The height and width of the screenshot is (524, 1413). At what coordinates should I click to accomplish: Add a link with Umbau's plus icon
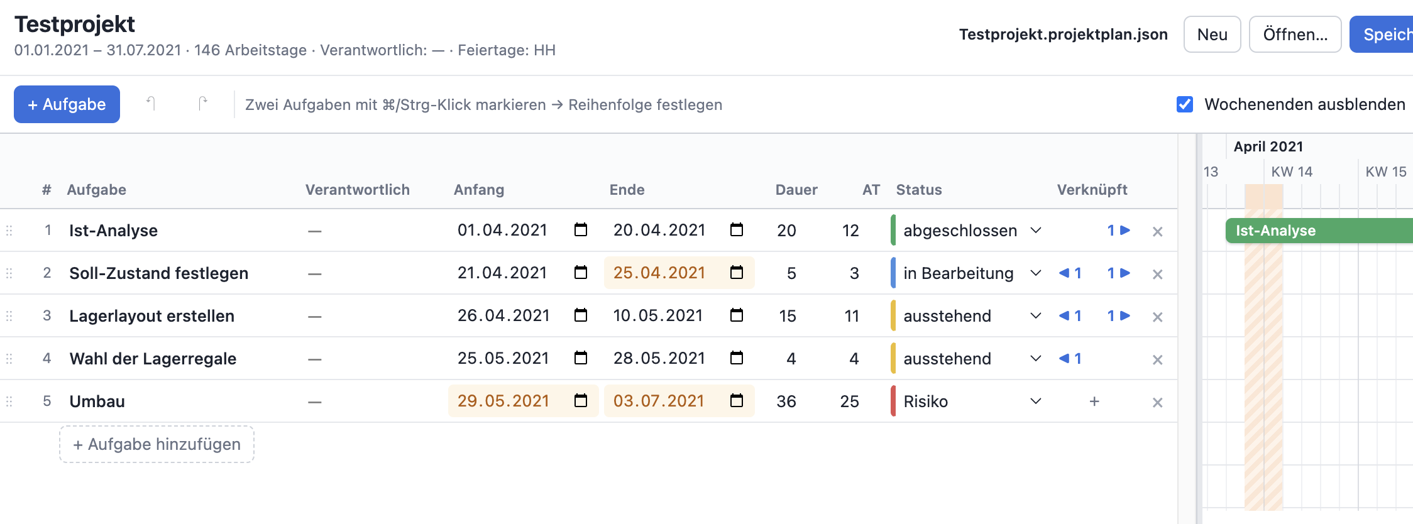tap(1094, 401)
